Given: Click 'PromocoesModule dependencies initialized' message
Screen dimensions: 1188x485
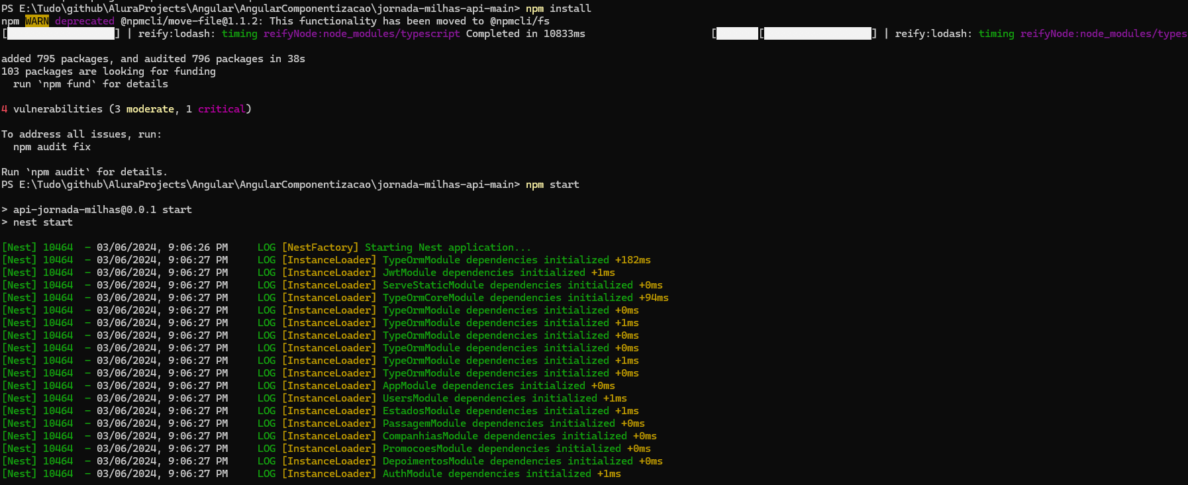Looking at the screenshot, I should click(x=502, y=449).
